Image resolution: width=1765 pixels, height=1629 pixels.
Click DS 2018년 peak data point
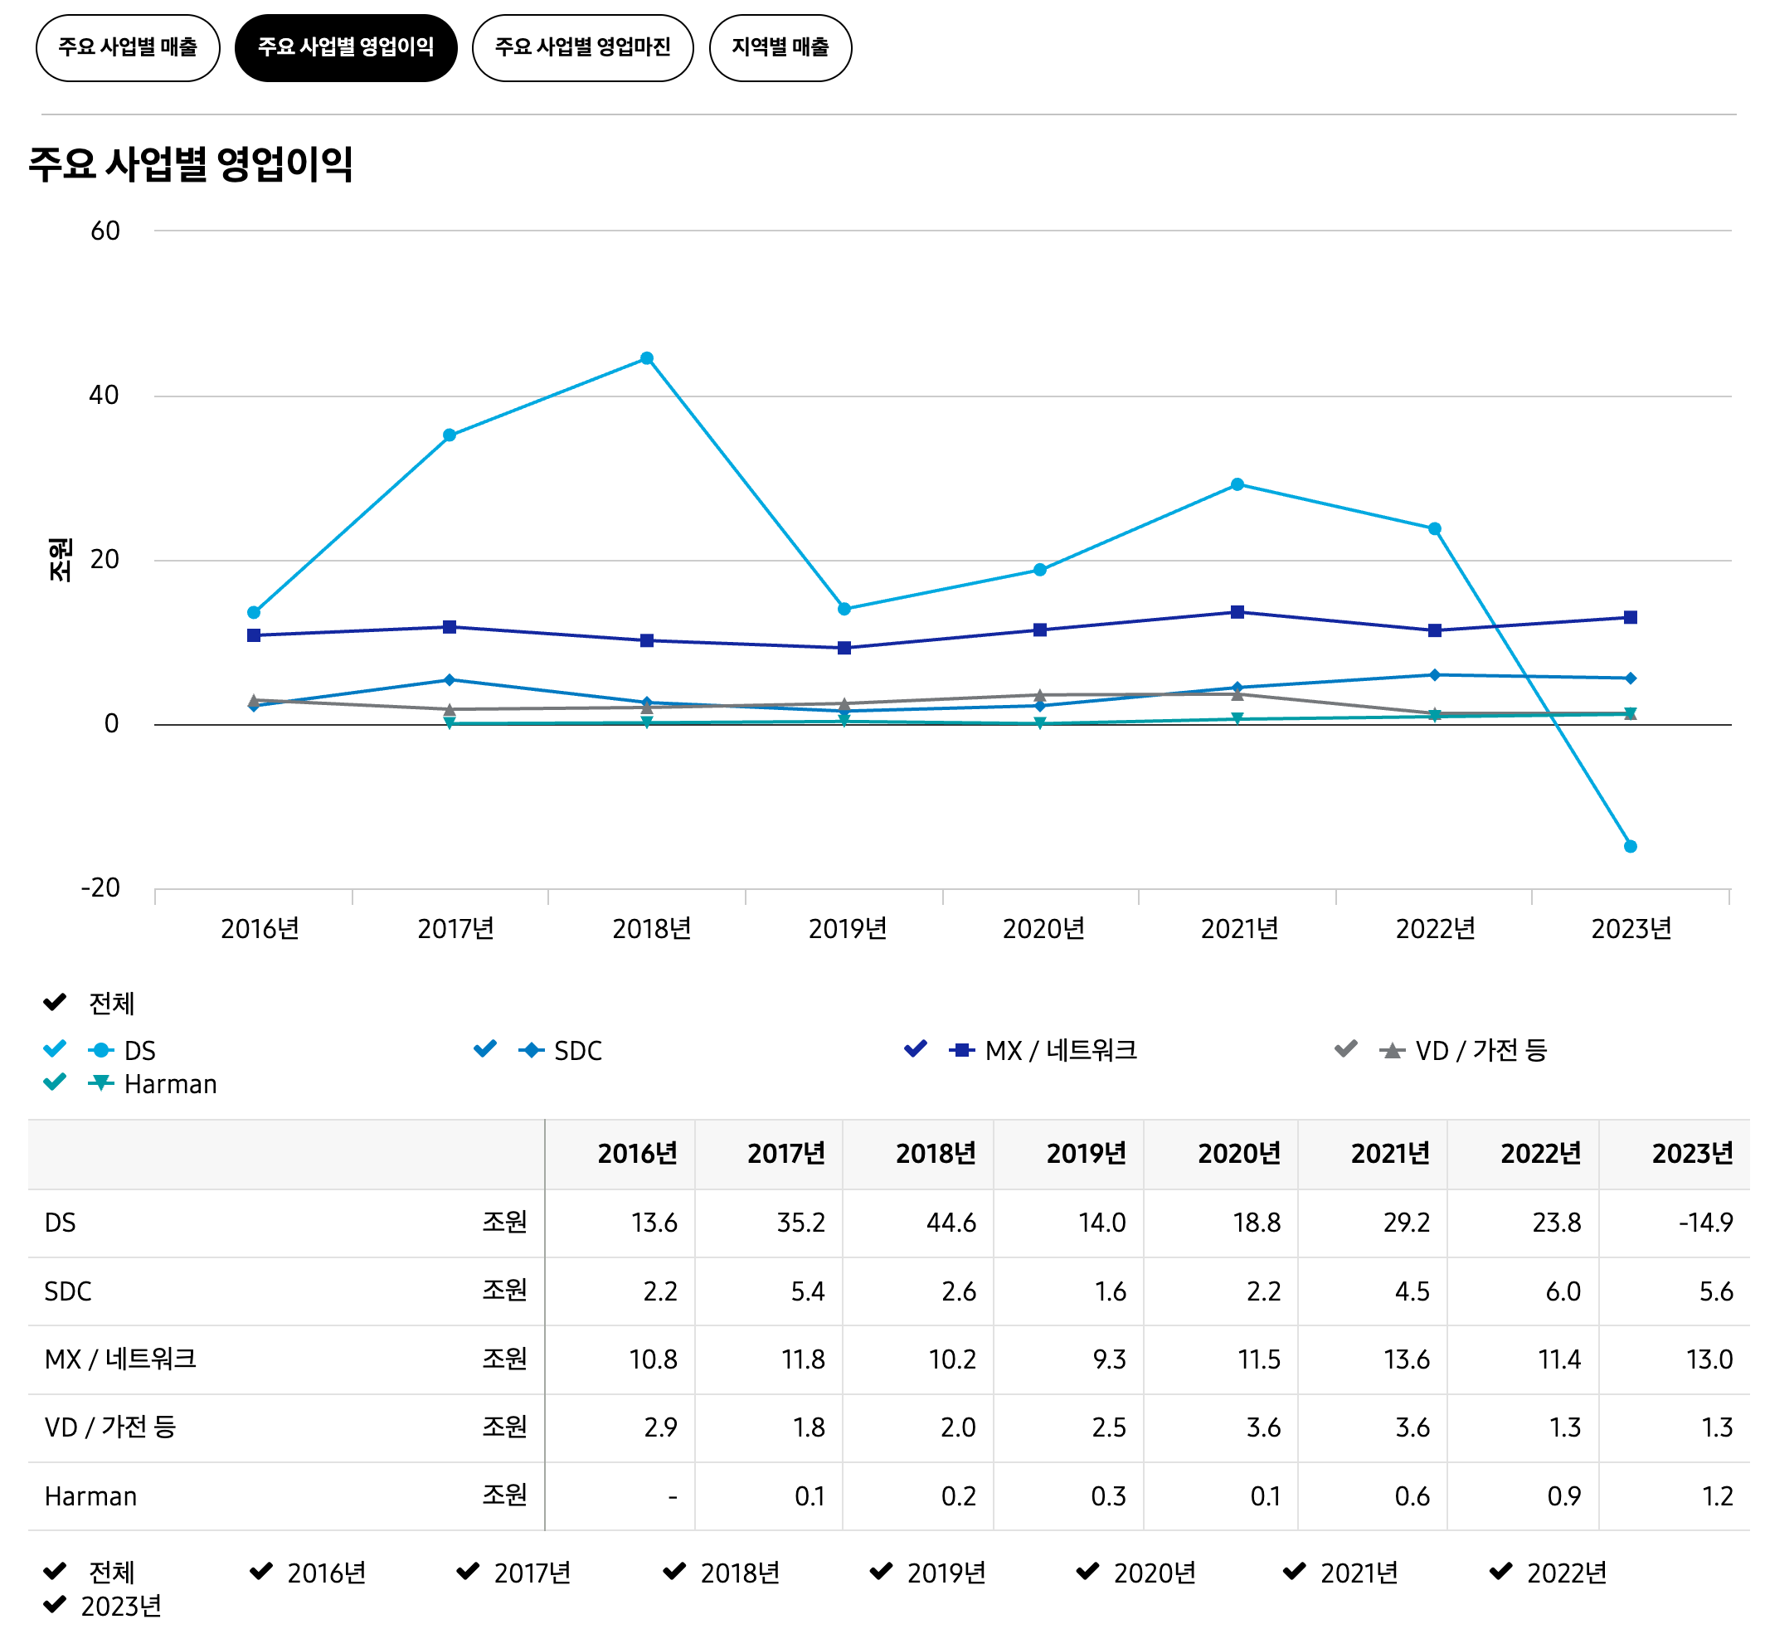coord(647,359)
